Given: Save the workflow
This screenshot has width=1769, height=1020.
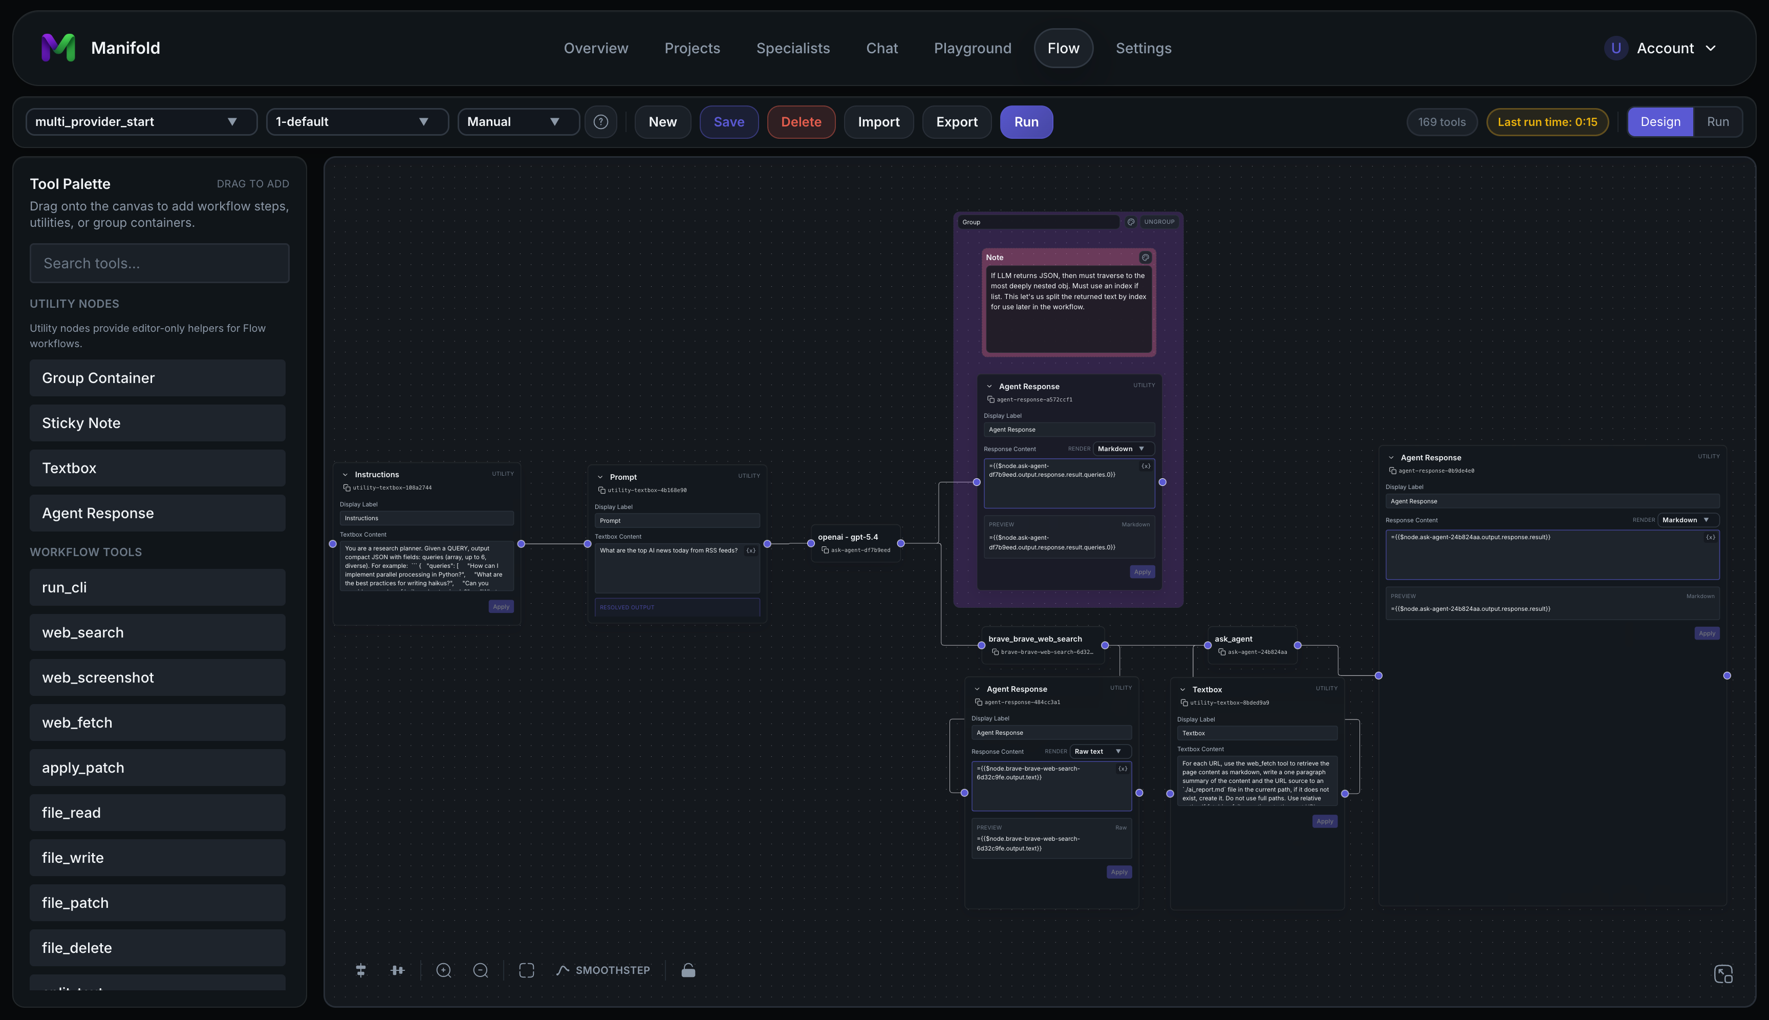Looking at the screenshot, I should coord(728,122).
